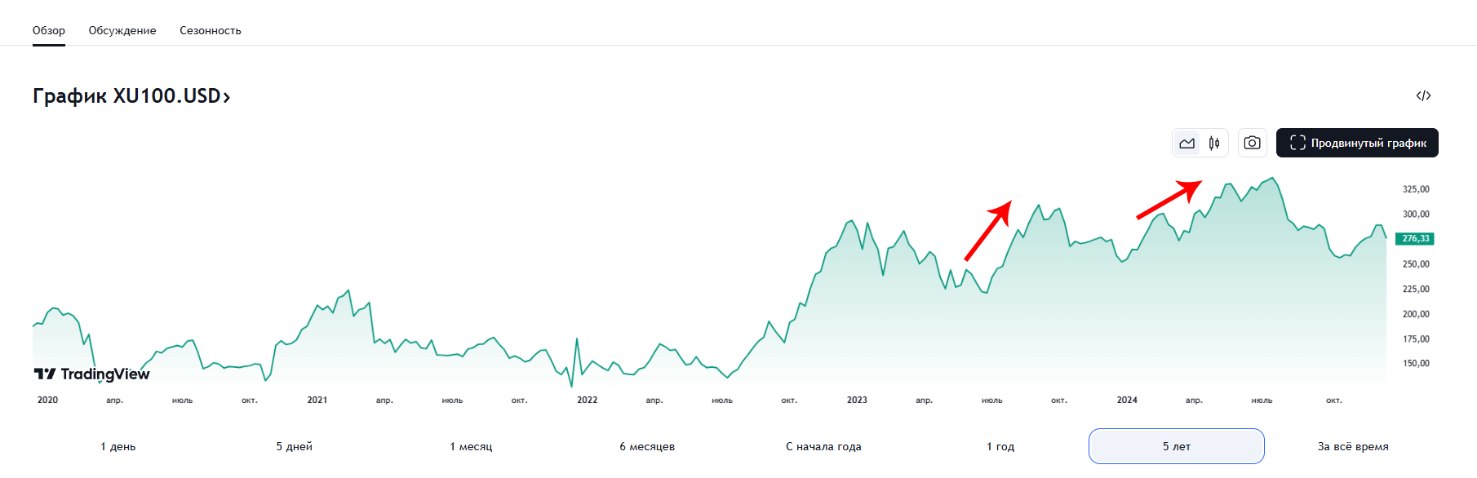The width and height of the screenshot is (1477, 478).
Task: Open the График XU100.USD title link
Action: [x=131, y=96]
